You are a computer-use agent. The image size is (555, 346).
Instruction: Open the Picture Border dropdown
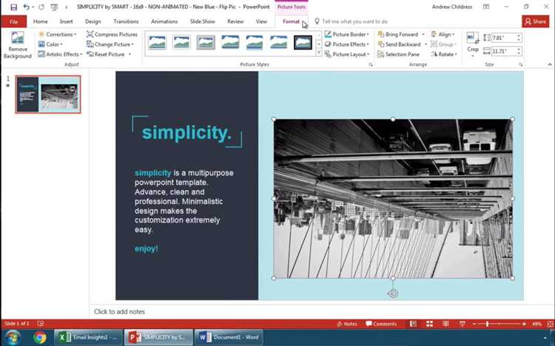tap(346, 35)
